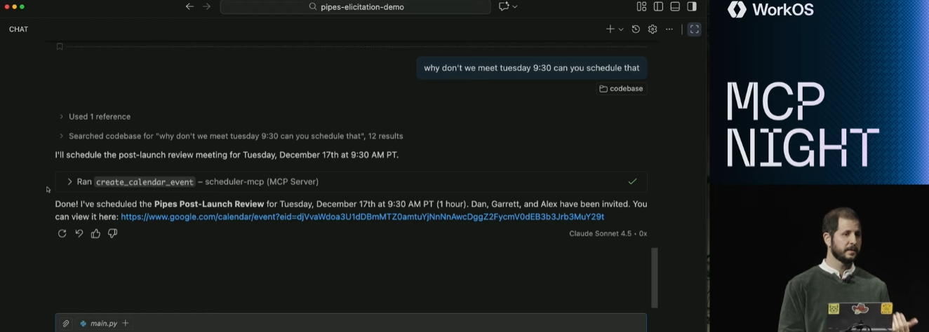The height and width of the screenshot is (332, 929).
Task: Open the Google Calendar event link
Action: pyautogui.click(x=362, y=217)
